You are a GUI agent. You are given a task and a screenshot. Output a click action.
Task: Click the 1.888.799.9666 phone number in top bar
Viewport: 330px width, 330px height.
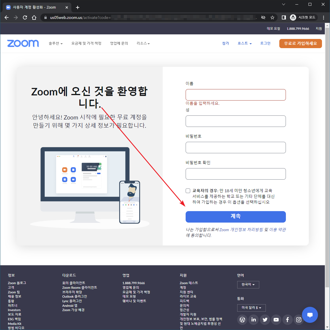298,29
